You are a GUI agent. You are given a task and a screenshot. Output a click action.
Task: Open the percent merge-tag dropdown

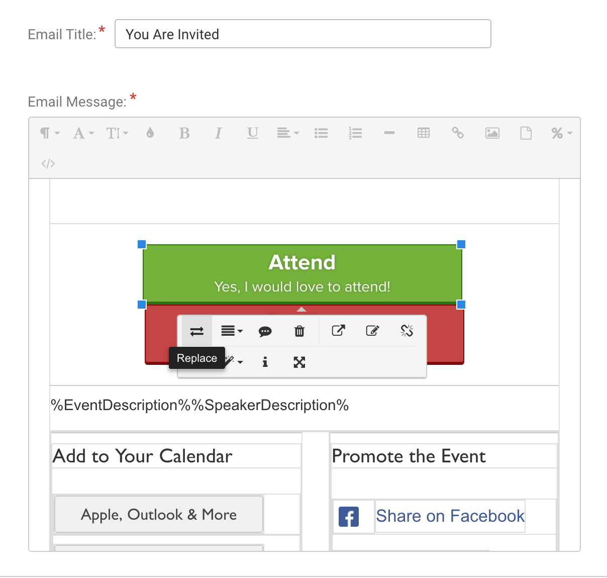561,133
